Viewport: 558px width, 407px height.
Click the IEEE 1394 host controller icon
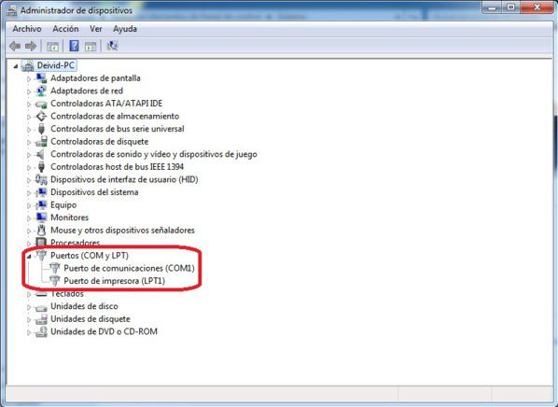pyautogui.click(x=41, y=167)
